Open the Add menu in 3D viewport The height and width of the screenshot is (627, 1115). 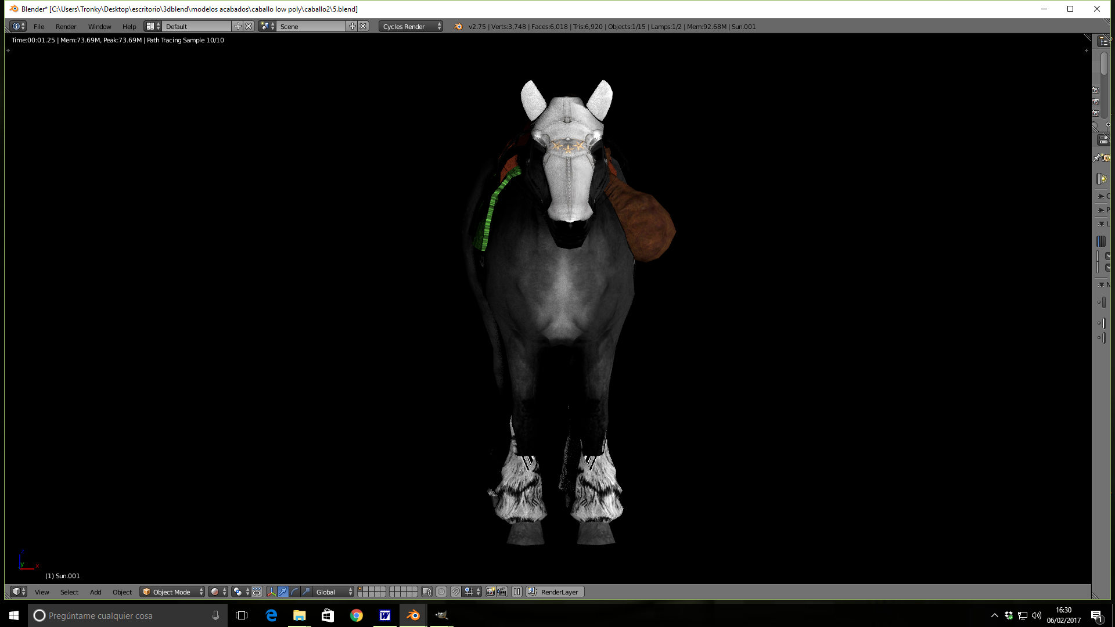(96, 592)
